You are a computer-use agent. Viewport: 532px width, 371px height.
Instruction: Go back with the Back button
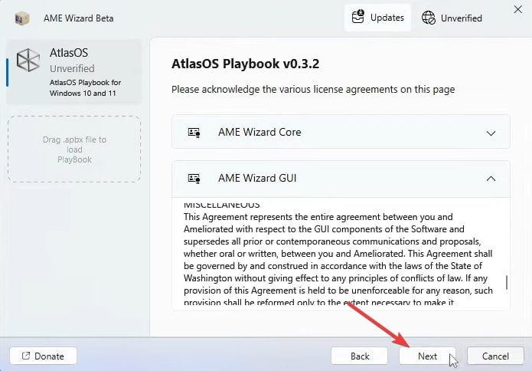pos(360,356)
